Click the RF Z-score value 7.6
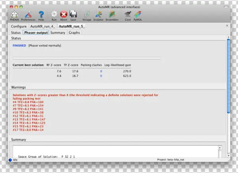This screenshot has height=173, width=238. (59, 71)
